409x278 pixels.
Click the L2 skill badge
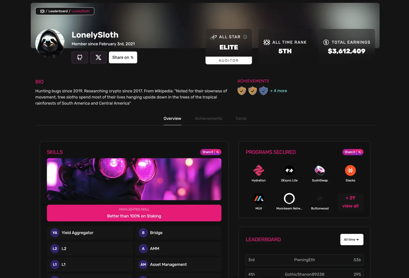[55, 249]
